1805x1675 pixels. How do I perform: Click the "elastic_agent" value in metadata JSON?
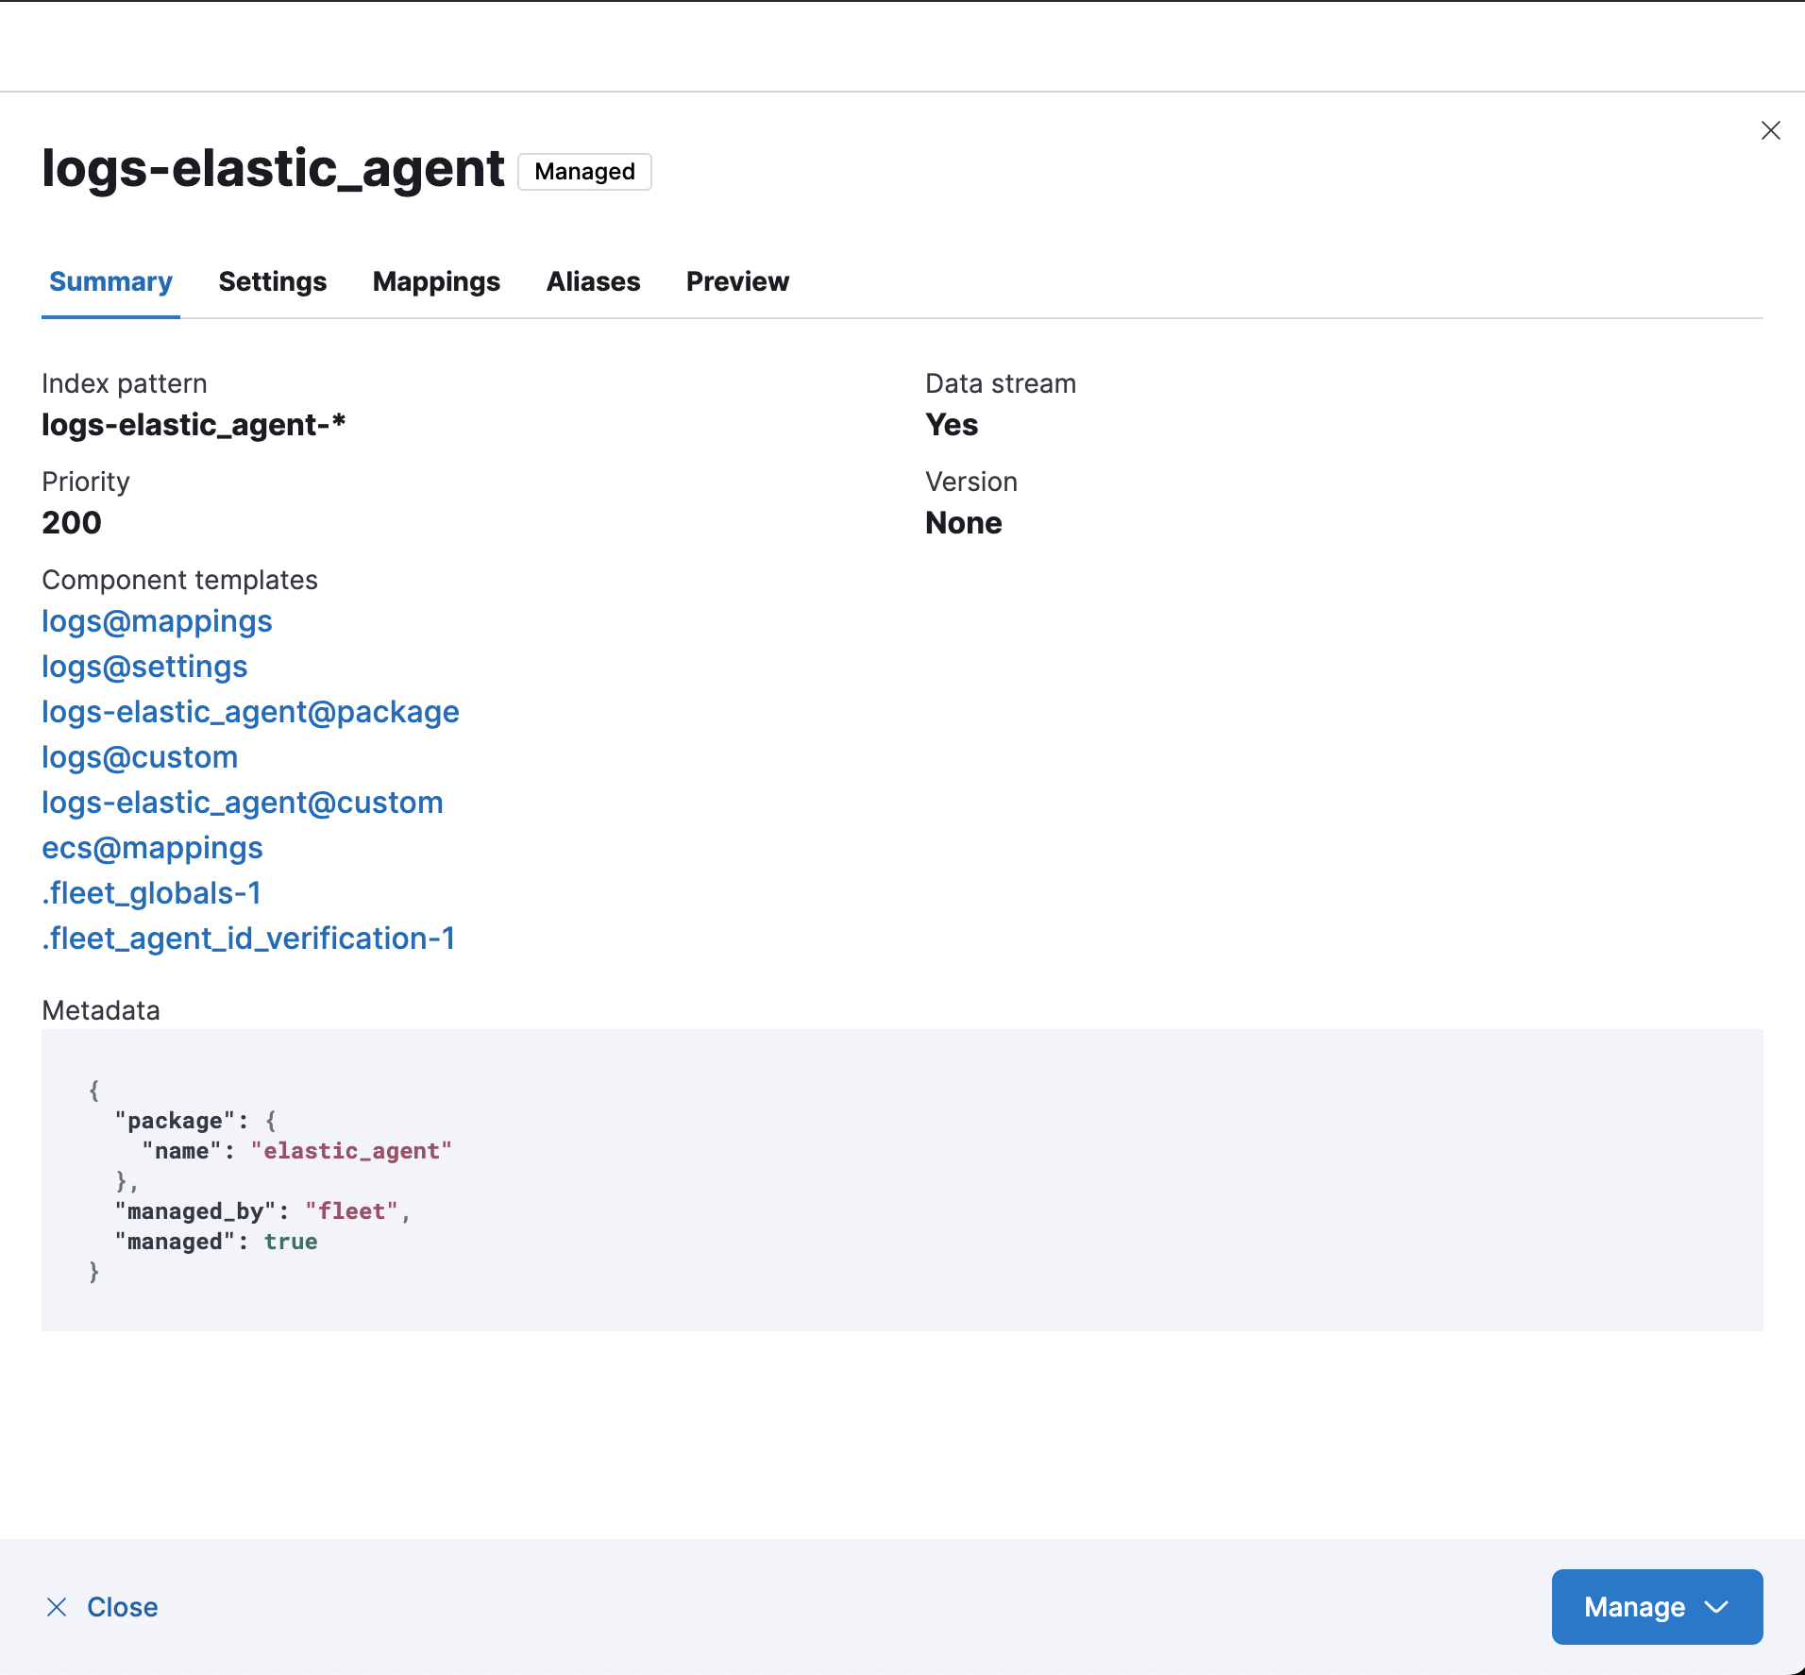coord(351,1151)
